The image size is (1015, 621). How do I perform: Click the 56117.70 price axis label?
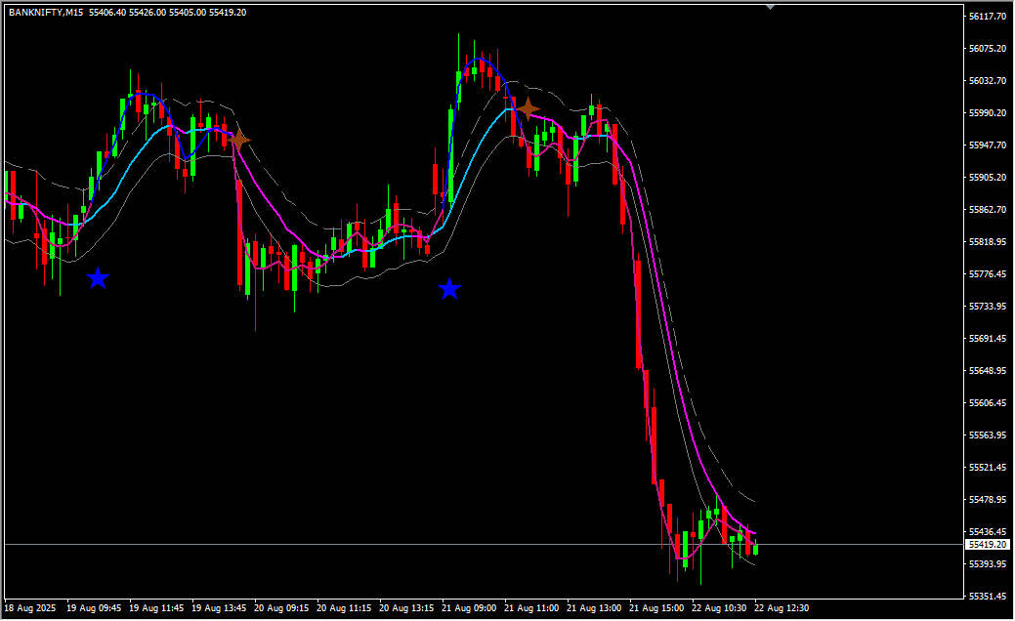pyautogui.click(x=988, y=17)
